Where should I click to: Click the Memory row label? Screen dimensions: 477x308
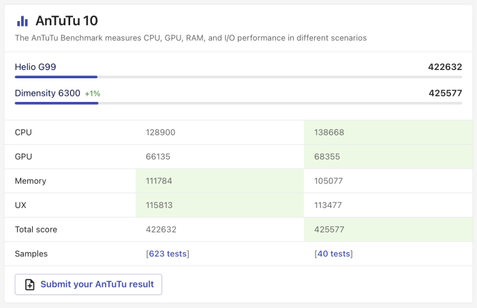pos(30,181)
